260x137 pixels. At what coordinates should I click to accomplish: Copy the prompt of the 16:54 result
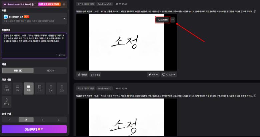pyautogui.click(x=255, y=96)
